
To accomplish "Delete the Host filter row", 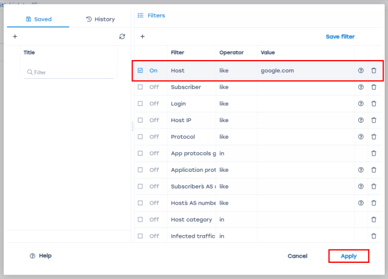I will tap(374, 70).
